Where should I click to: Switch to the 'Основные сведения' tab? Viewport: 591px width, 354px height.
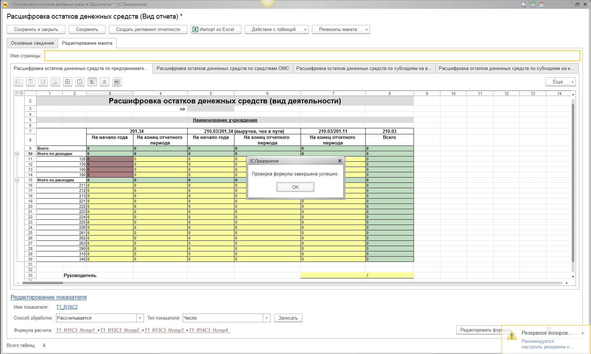(32, 43)
